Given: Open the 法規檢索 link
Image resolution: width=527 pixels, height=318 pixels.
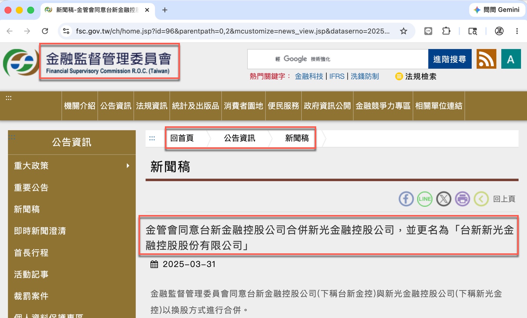Looking at the screenshot, I should [x=421, y=77].
